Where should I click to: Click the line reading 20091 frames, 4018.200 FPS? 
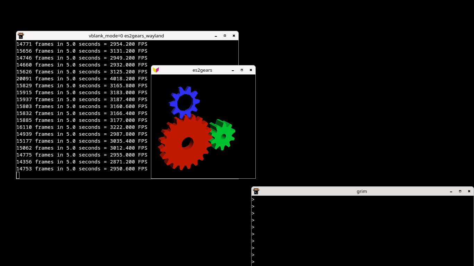click(82, 79)
